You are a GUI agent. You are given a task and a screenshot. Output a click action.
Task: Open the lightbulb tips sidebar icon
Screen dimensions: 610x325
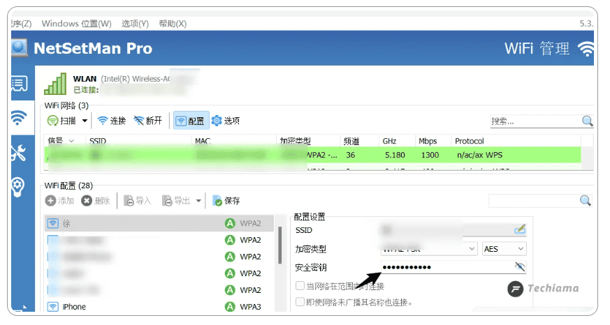tap(18, 187)
